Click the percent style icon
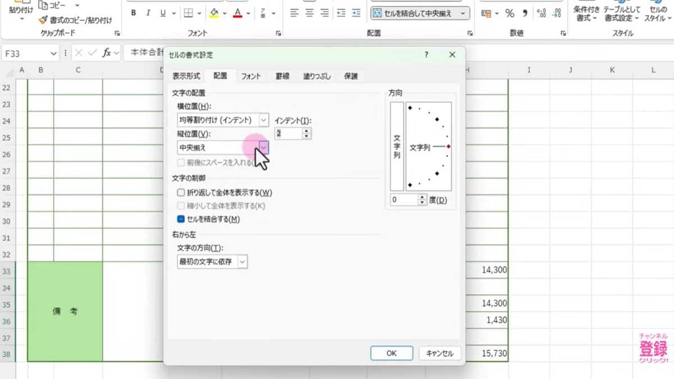Image resolution: width=674 pixels, height=379 pixels. (509, 13)
